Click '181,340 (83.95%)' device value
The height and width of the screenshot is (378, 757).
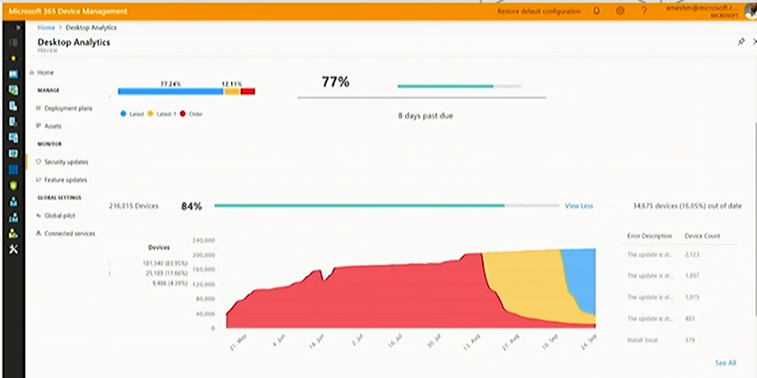click(x=165, y=263)
